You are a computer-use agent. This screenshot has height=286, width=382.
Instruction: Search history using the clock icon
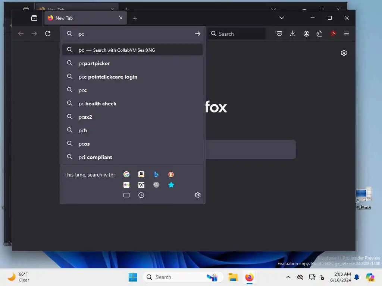click(141, 195)
